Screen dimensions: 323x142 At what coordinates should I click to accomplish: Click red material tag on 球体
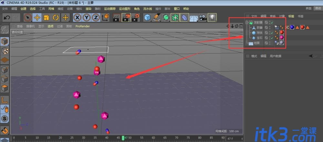pyautogui.click(x=282, y=33)
